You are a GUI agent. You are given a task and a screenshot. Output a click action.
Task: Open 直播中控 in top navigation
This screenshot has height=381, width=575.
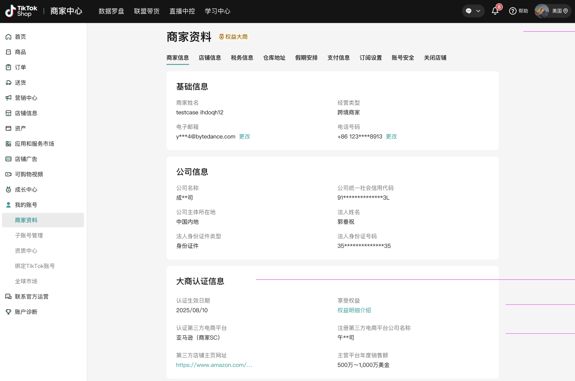(x=182, y=11)
